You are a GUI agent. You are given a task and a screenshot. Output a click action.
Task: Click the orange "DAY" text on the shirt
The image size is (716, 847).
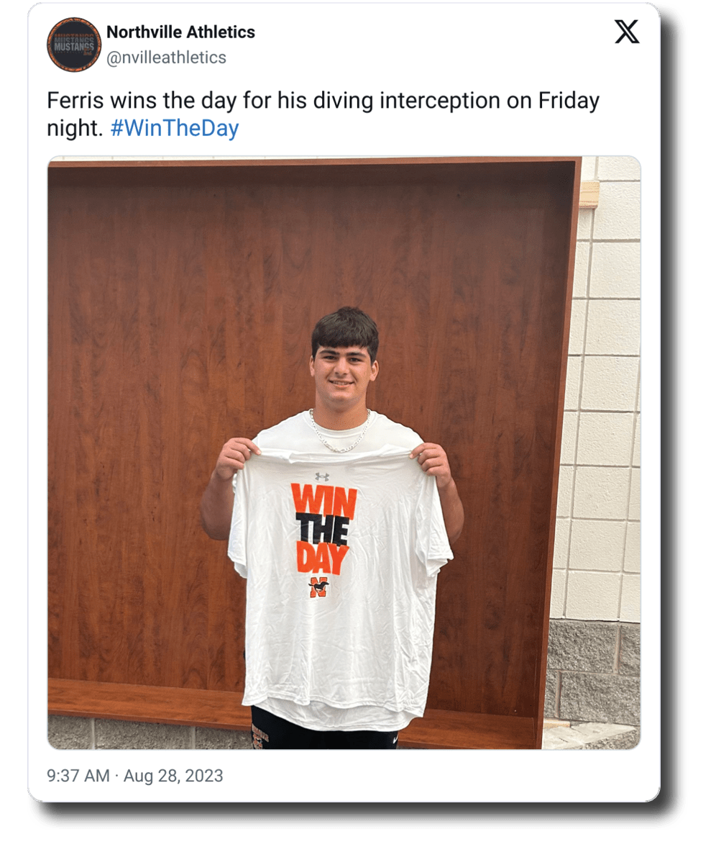point(322,558)
